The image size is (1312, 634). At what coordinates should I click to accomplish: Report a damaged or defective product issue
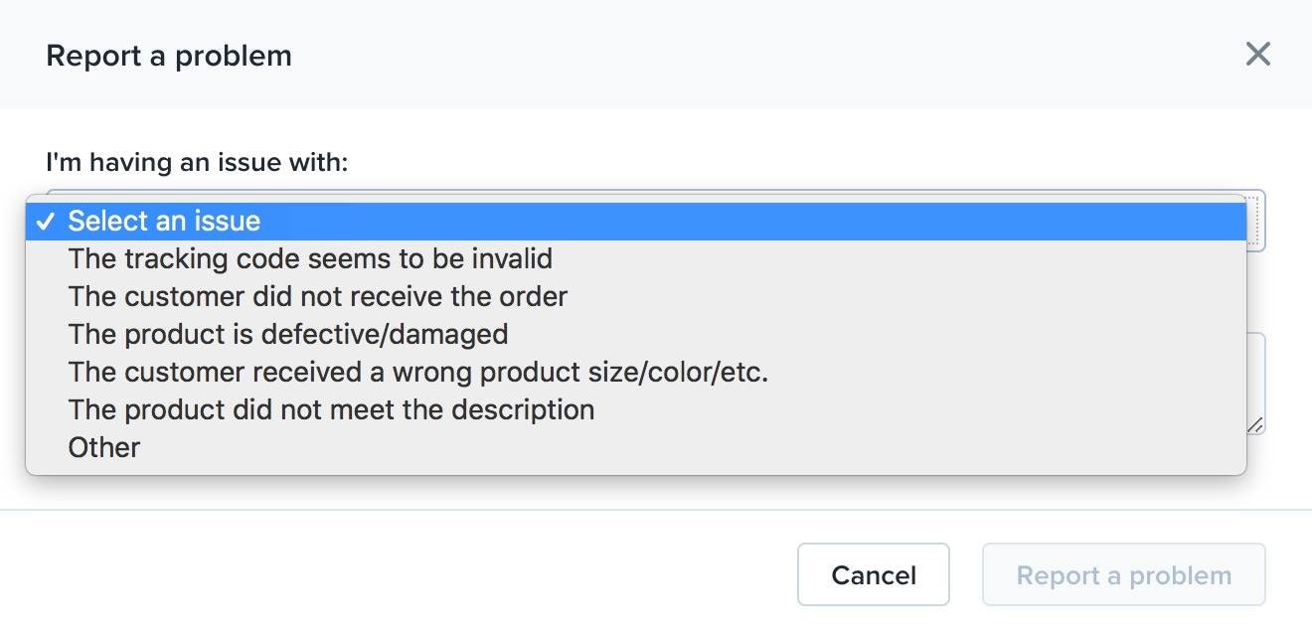click(x=287, y=335)
